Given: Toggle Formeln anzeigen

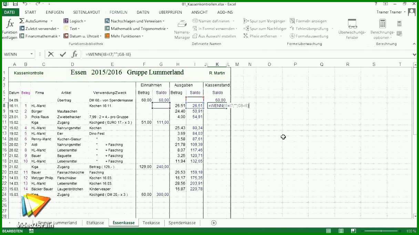Looking at the screenshot, I should (308, 21).
